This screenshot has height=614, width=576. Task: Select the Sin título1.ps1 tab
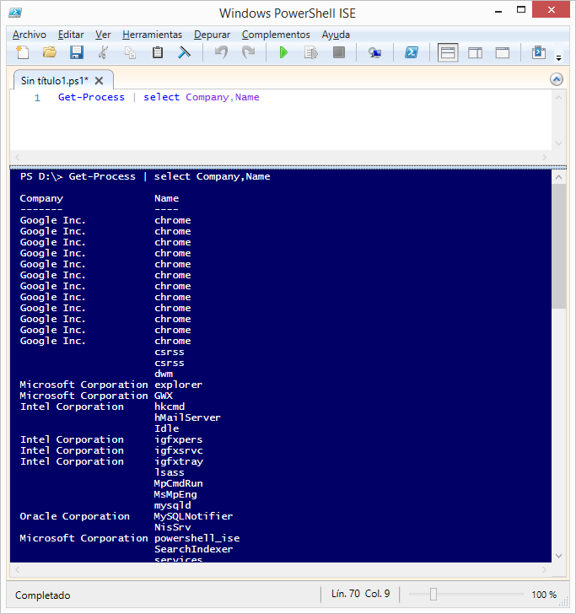point(55,81)
